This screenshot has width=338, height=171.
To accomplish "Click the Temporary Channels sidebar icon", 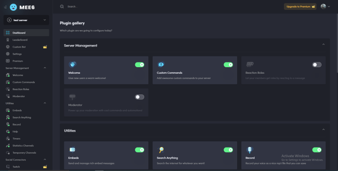I will click(x=8, y=153).
